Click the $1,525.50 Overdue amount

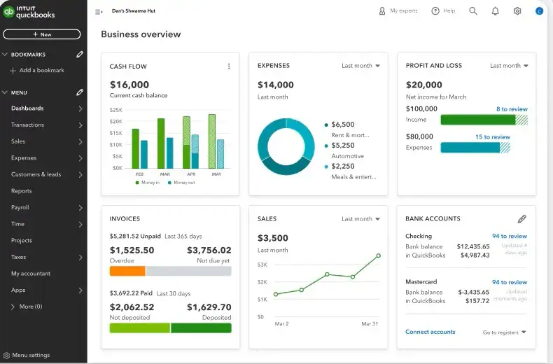coord(132,251)
